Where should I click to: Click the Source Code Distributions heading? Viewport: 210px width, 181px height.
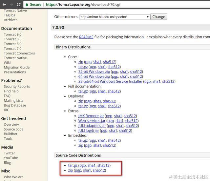pyautogui.click(x=78, y=155)
